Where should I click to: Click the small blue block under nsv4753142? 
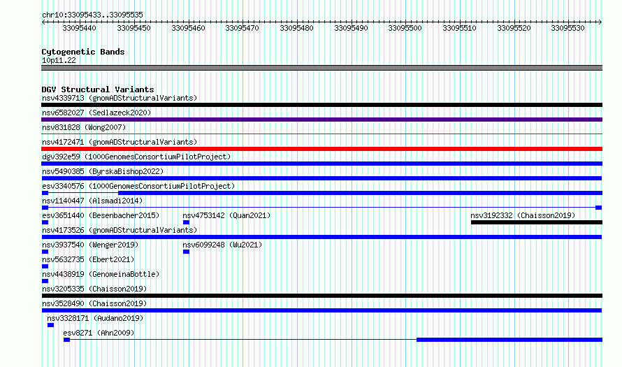(186, 222)
